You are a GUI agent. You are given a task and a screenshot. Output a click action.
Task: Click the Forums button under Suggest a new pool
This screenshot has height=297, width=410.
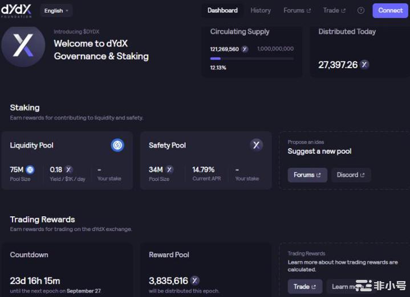pyautogui.click(x=307, y=175)
